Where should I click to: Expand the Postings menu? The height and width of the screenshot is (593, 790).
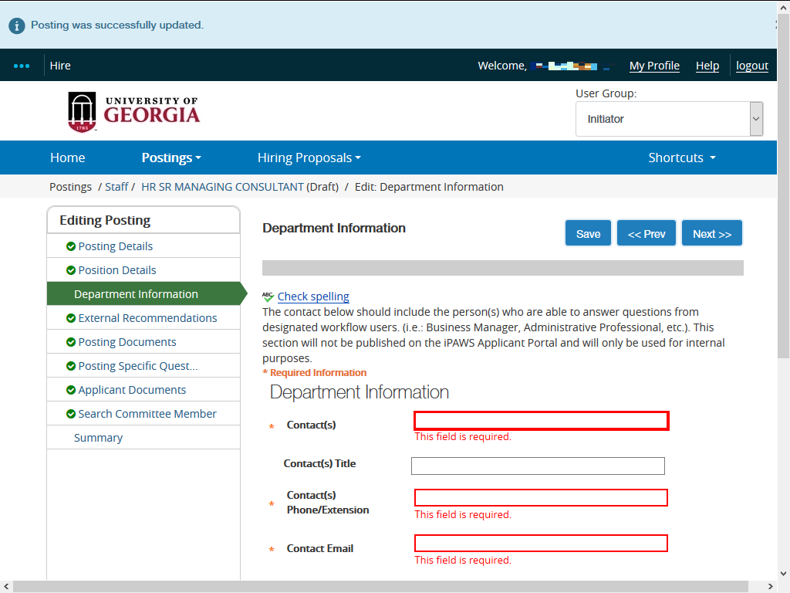coord(170,158)
